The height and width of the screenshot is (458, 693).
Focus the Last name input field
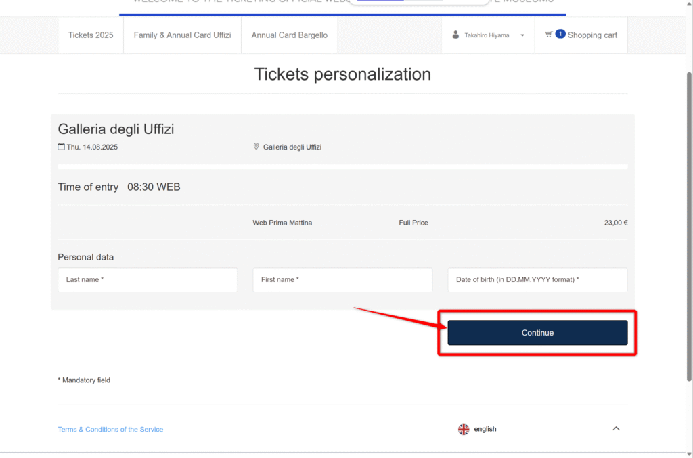(x=148, y=279)
